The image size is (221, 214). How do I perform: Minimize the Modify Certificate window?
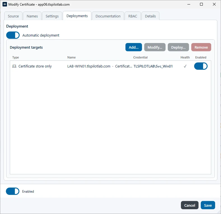189,4
